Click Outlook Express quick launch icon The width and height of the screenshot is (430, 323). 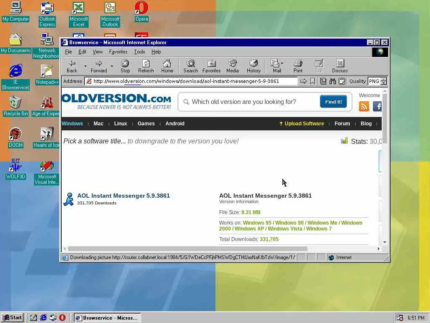[53, 318]
